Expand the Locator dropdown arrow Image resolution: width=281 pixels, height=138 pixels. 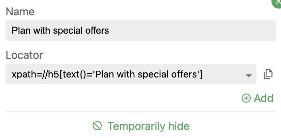pos(249,75)
